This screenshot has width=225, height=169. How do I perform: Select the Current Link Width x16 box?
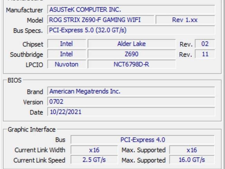[x=94, y=150]
